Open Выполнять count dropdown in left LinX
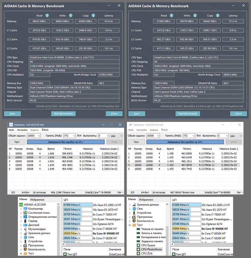The width and height of the screenshot is (251, 258). 108,136
